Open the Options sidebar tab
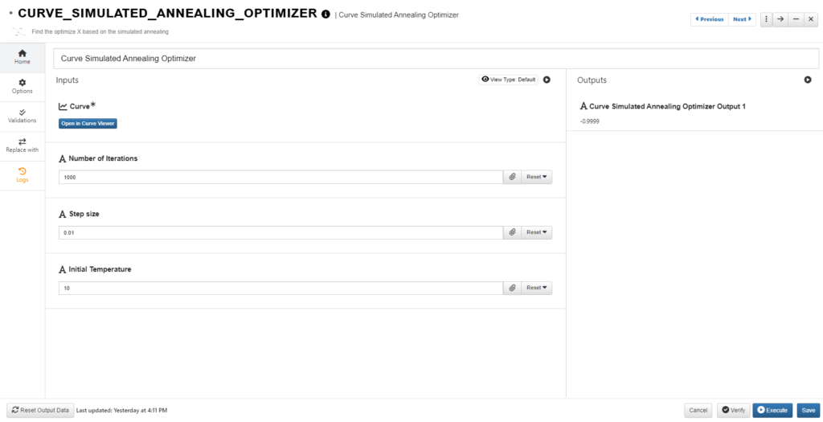The width and height of the screenshot is (823, 422). (23, 86)
